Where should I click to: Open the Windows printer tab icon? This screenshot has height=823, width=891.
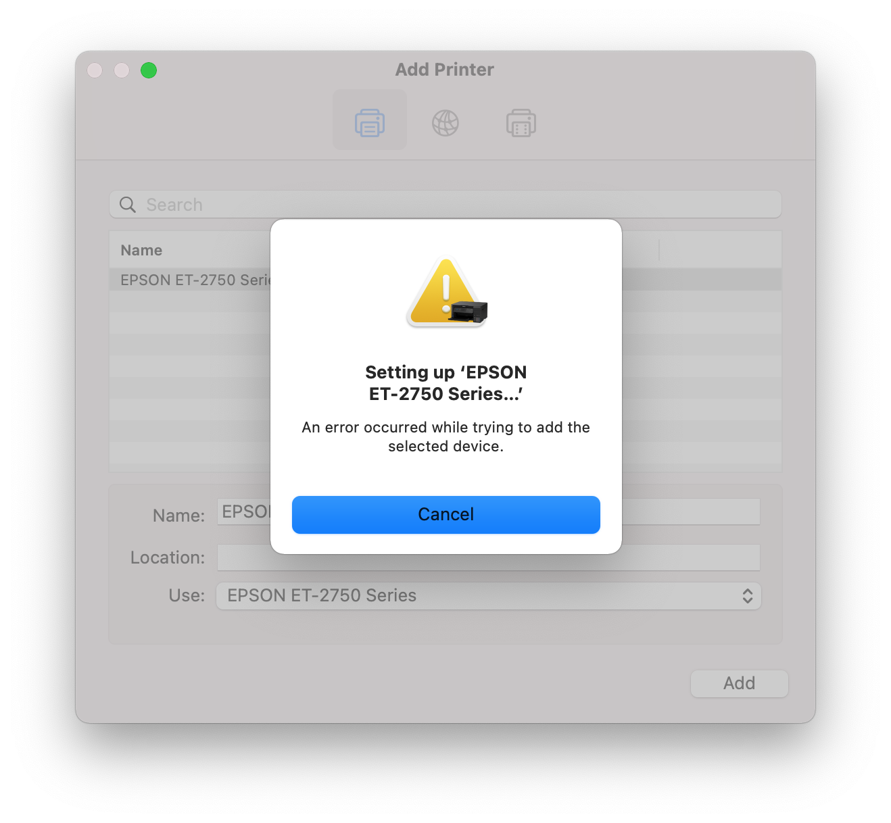521,123
